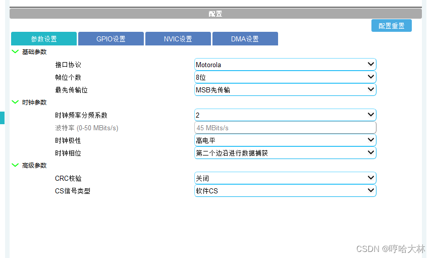Collapse the 基础参数 section
The image size is (433, 258).
[15, 51]
